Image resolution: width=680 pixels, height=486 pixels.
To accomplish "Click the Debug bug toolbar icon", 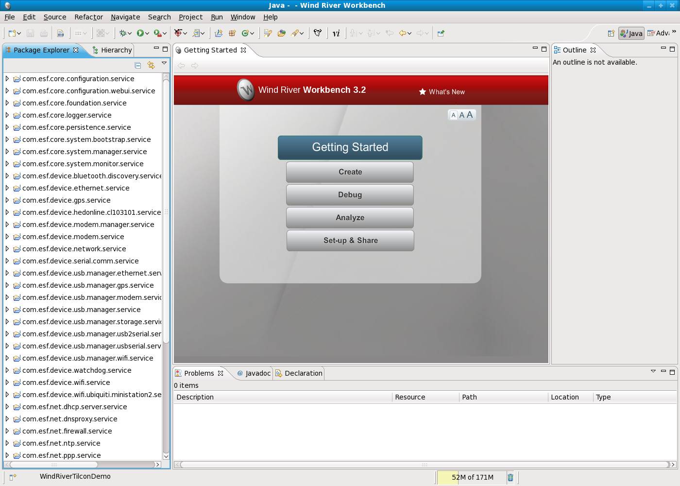I will coord(123,33).
